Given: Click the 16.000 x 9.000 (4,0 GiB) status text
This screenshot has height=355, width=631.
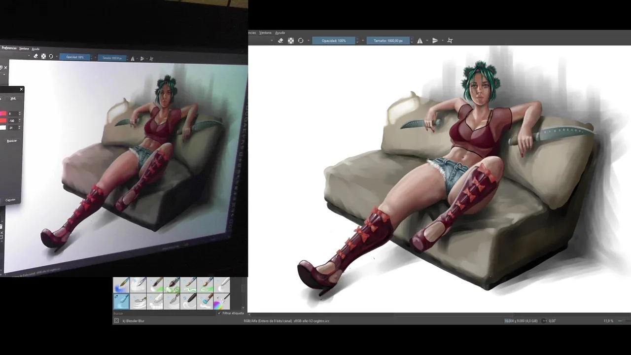Looking at the screenshot, I should [521, 321].
